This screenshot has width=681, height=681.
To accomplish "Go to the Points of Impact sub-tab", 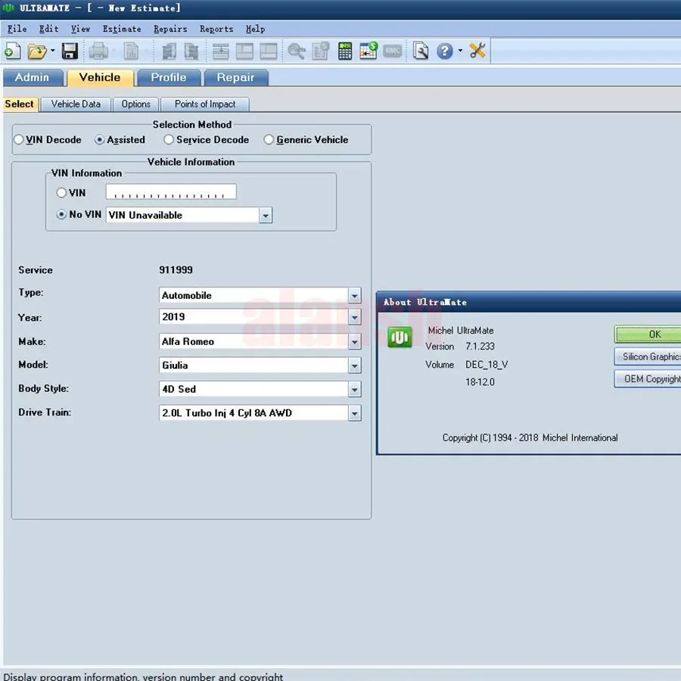I will click(x=205, y=104).
